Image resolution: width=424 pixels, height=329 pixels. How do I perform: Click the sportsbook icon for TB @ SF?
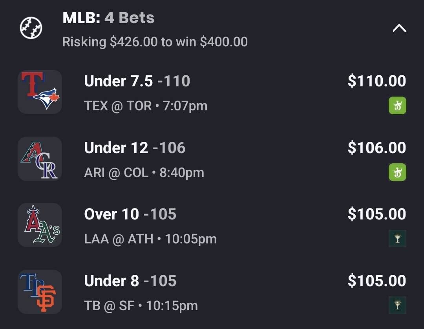397,305
